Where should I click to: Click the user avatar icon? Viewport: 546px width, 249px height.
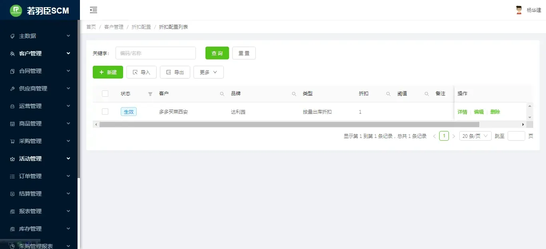[x=519, y=10]
